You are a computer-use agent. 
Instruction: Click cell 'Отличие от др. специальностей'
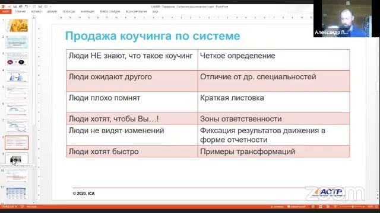[x=274, y=81]
